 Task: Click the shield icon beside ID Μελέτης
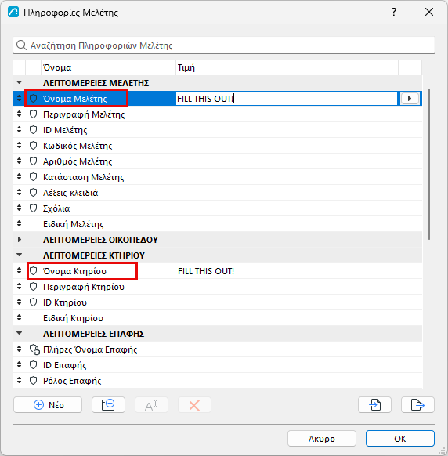click(34, 130)
